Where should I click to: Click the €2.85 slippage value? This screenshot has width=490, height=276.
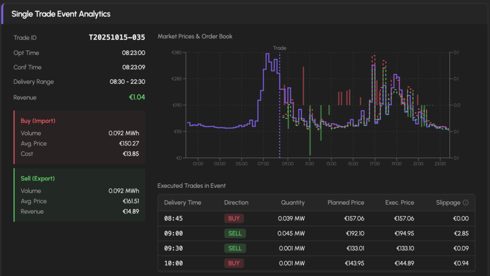click(x=460, y=233)
